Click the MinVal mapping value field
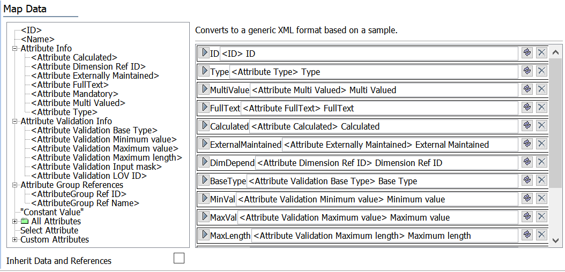Viewport: 565px width, 272px height. [377, 199]
